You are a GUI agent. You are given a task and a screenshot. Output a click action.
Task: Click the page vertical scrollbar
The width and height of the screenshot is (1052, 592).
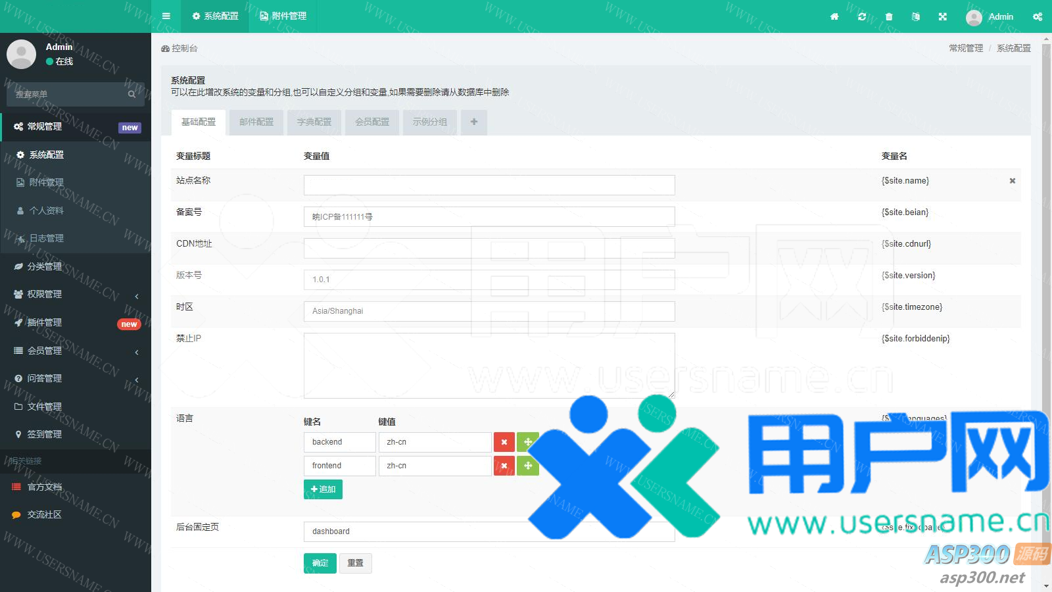[1047, 312]
